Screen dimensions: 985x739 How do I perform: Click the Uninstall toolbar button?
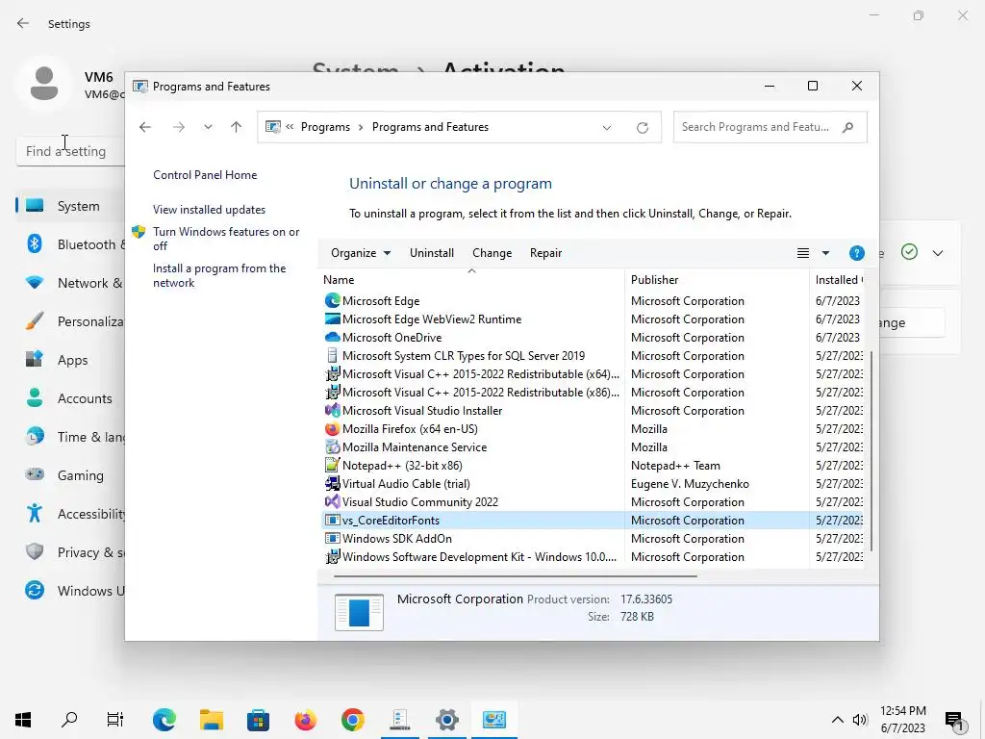click(432, 253)
